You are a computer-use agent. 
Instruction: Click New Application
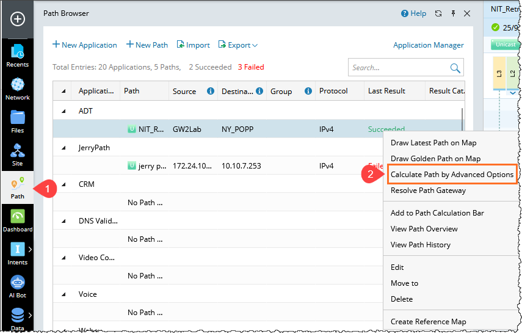point(85,45)
